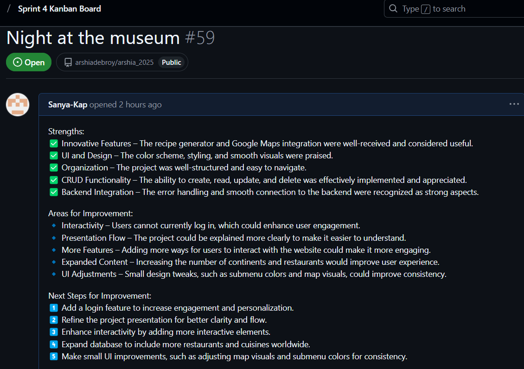Image resolution: width=524 pixels, height=369 pixels.
Task: Click the number 3 icon beside Enhance interactivity
Action: pyautogui.click(x=53, y=332)
